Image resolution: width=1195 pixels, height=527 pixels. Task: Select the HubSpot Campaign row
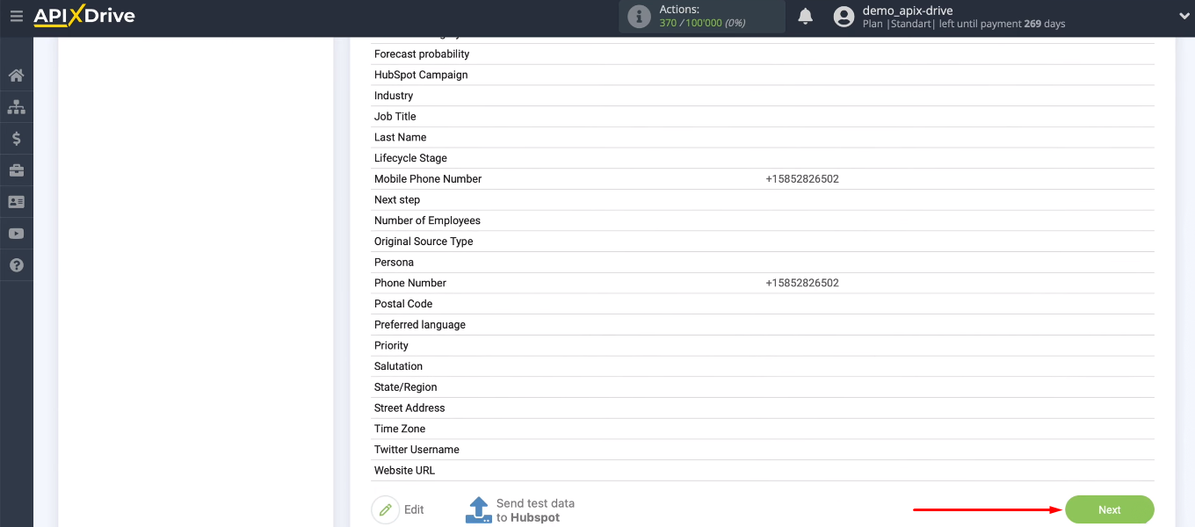click(x=763, y=75)
